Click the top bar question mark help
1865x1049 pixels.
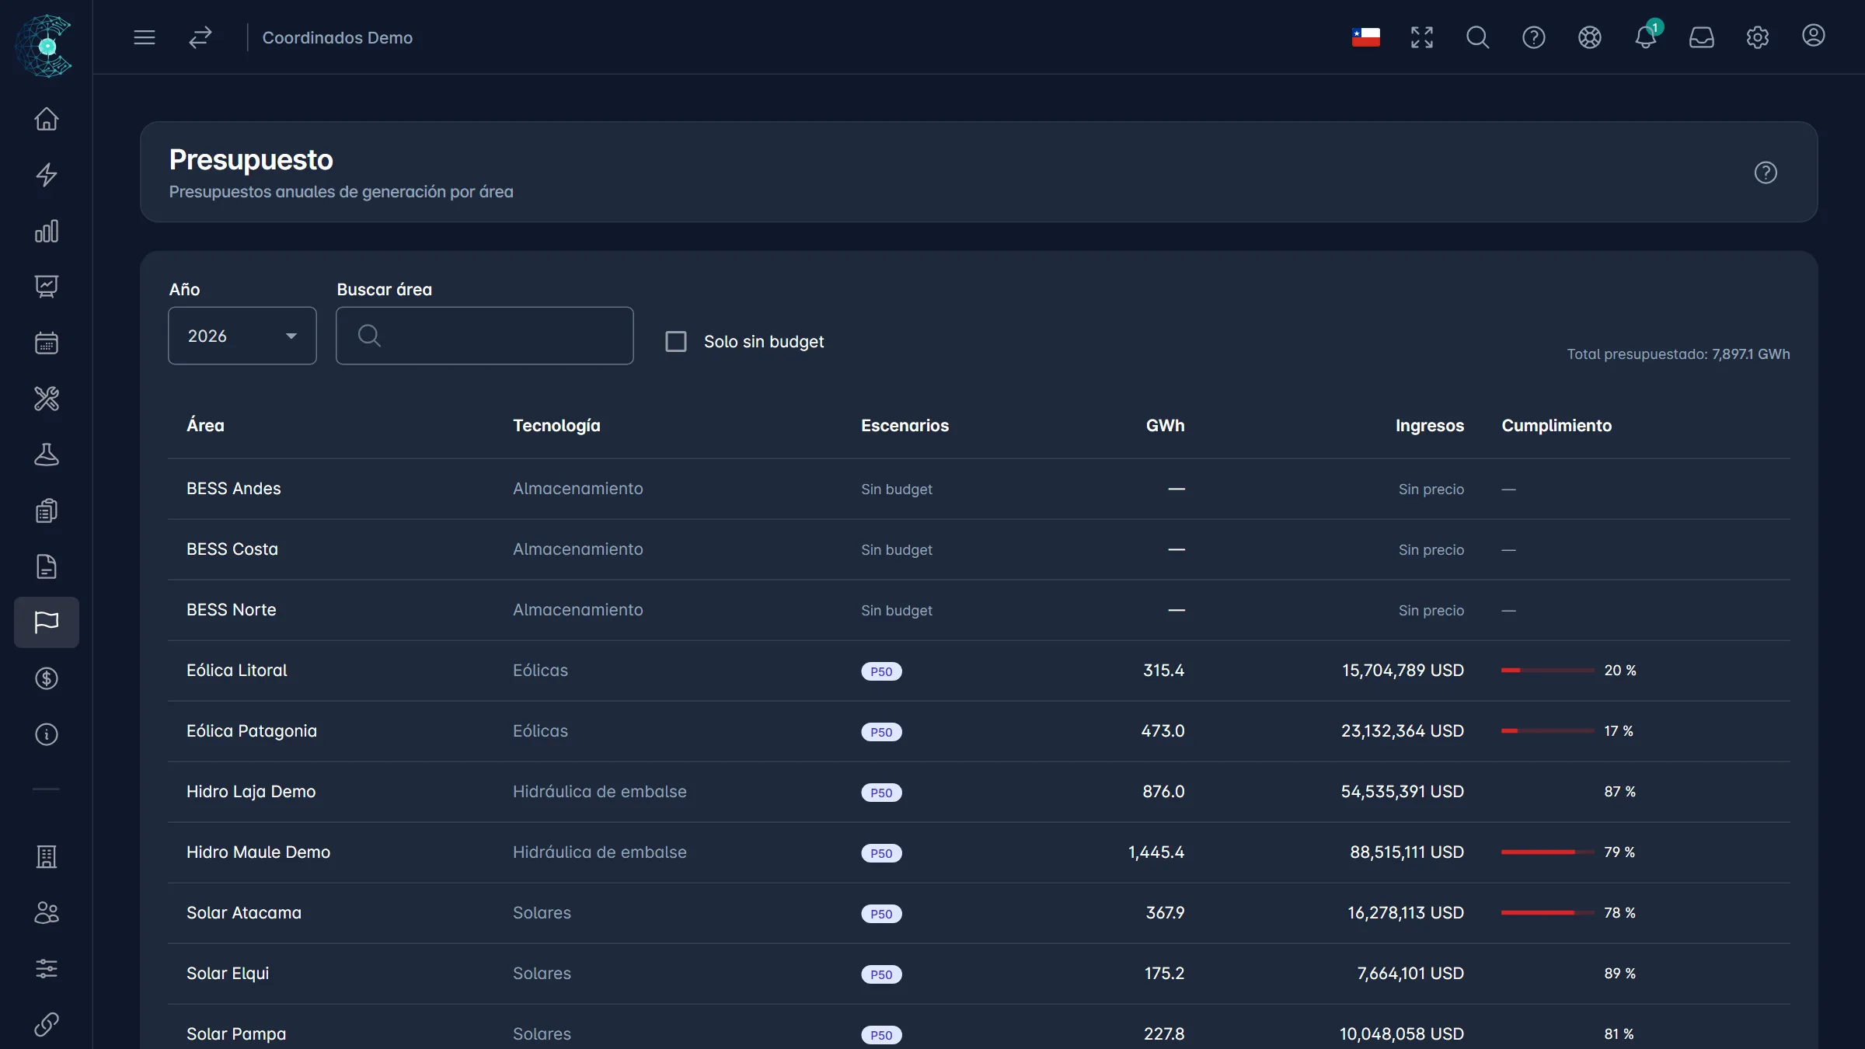(1534, 37)
